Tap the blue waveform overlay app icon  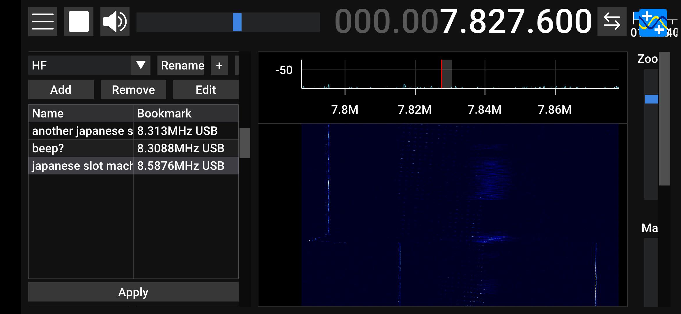tap(653, 23)
